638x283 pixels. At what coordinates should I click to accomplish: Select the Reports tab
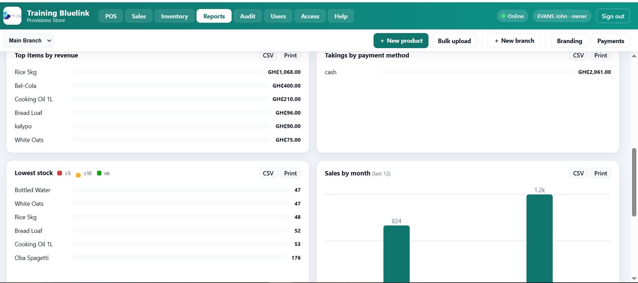pos(214,16)
